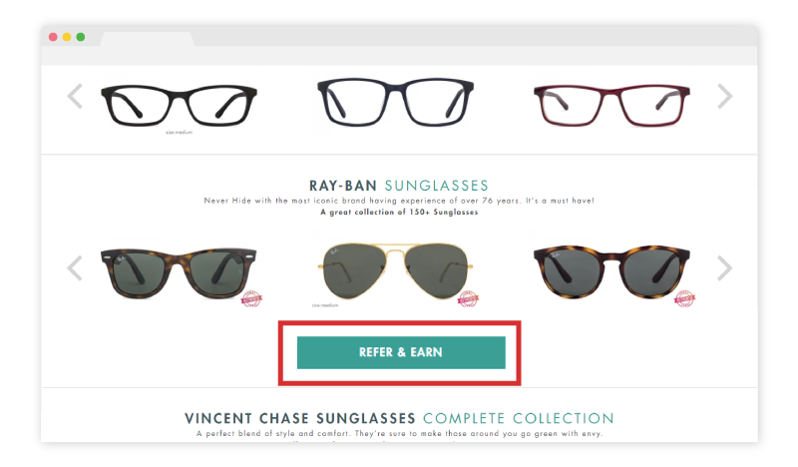Open the RAY-BAN SUNGLASSES heading link
Screen dimensions: 798x467
[x=398, y=186]
